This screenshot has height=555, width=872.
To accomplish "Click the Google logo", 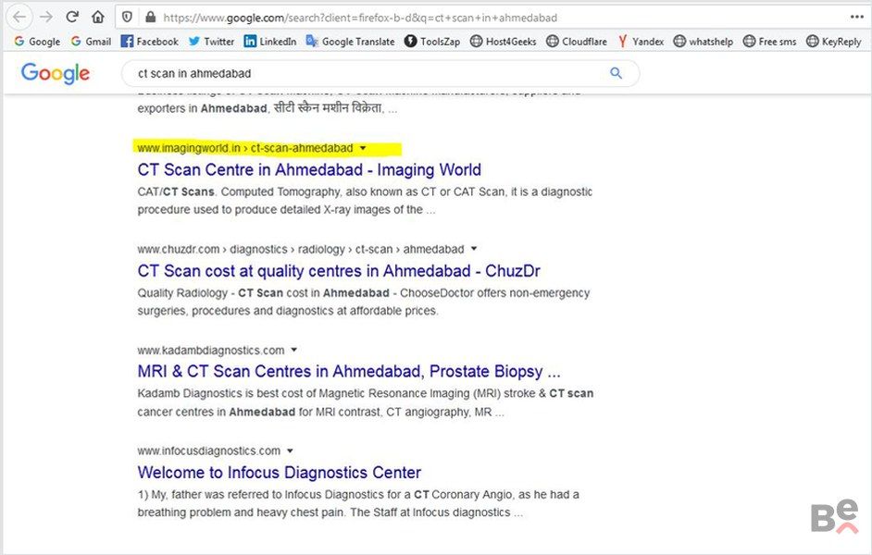I will tap(55, 73).
